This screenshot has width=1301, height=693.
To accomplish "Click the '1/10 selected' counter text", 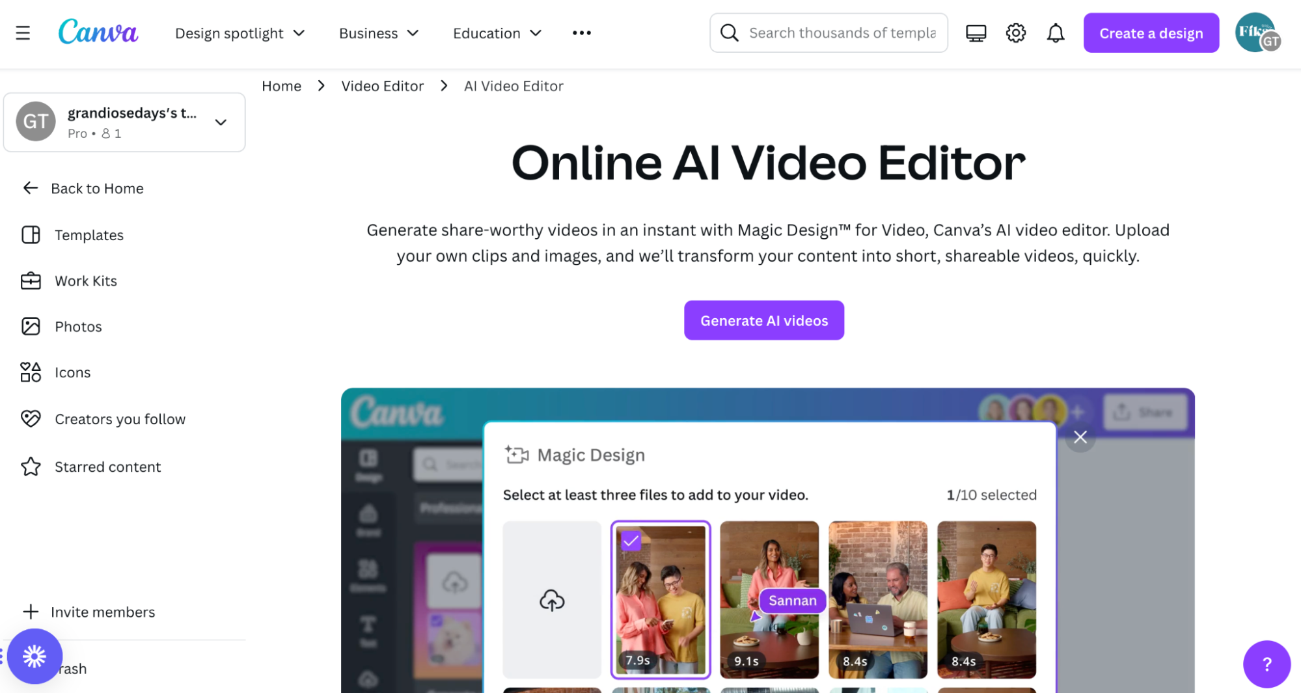I will [991, 495].
